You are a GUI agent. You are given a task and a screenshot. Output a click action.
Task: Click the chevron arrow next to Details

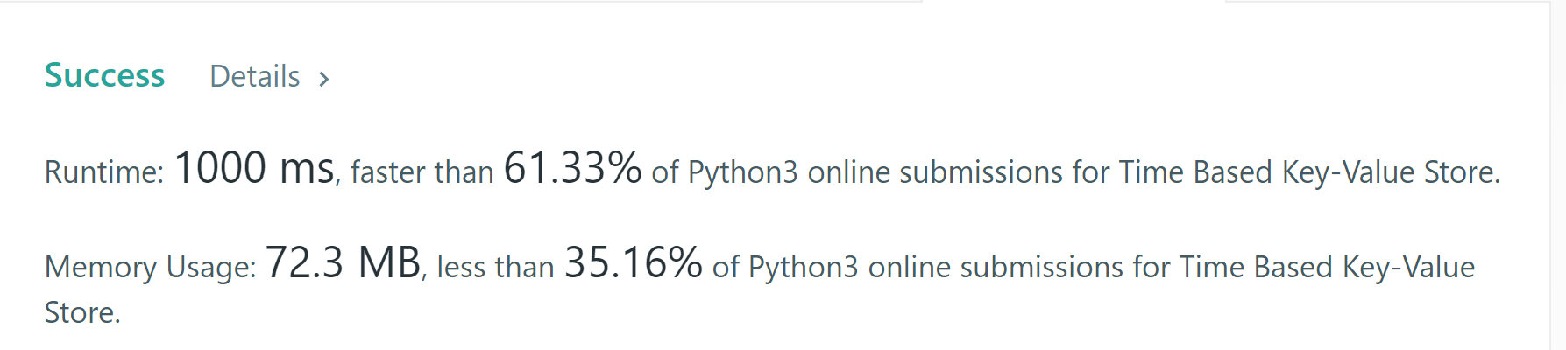tap(324, 79)
